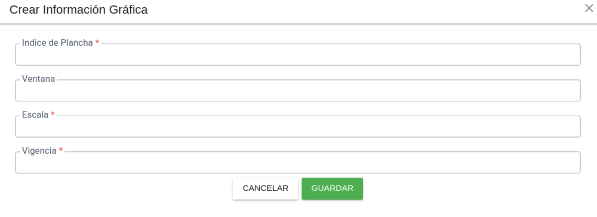Click the Indice de Plancha input field

(x=298, y=54)
